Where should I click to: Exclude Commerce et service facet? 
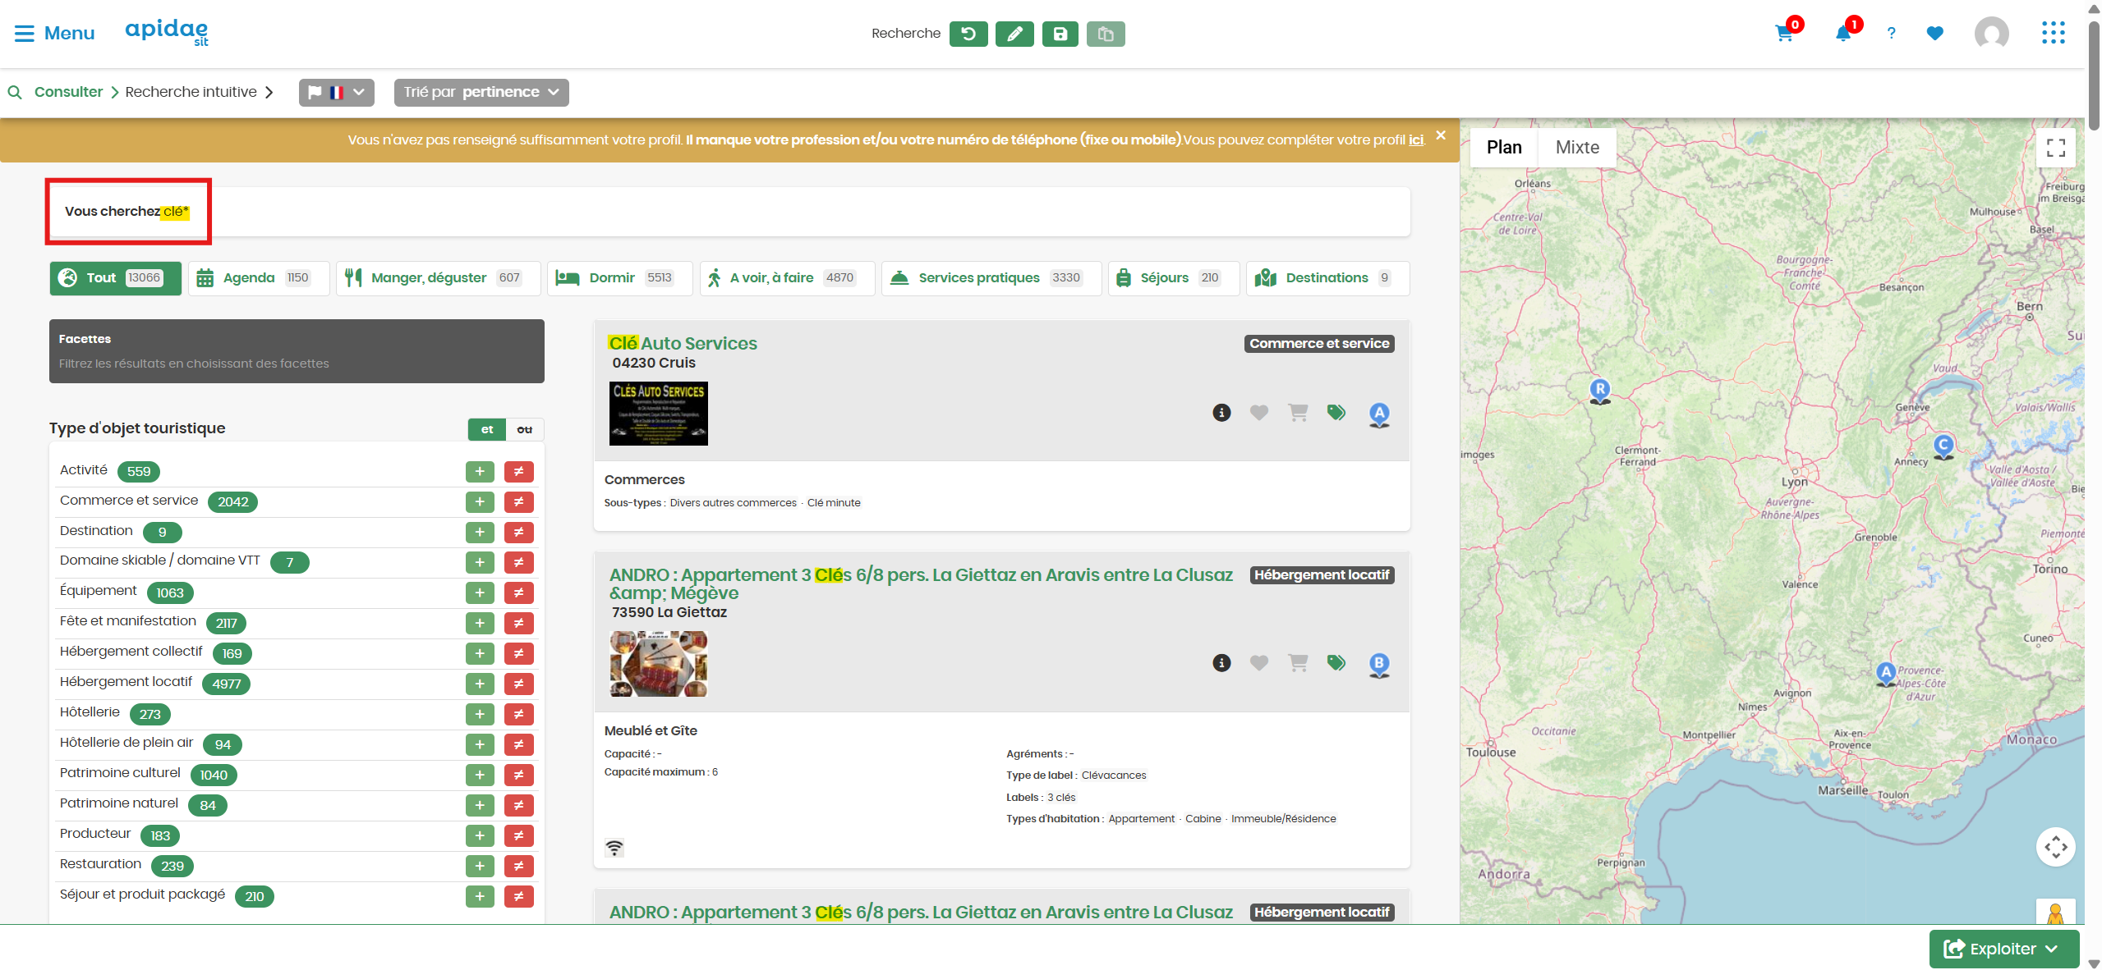pos(518,501)
